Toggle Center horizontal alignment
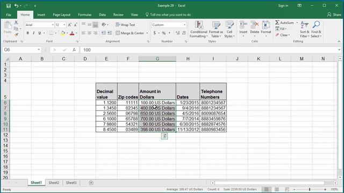 point(90,33)
